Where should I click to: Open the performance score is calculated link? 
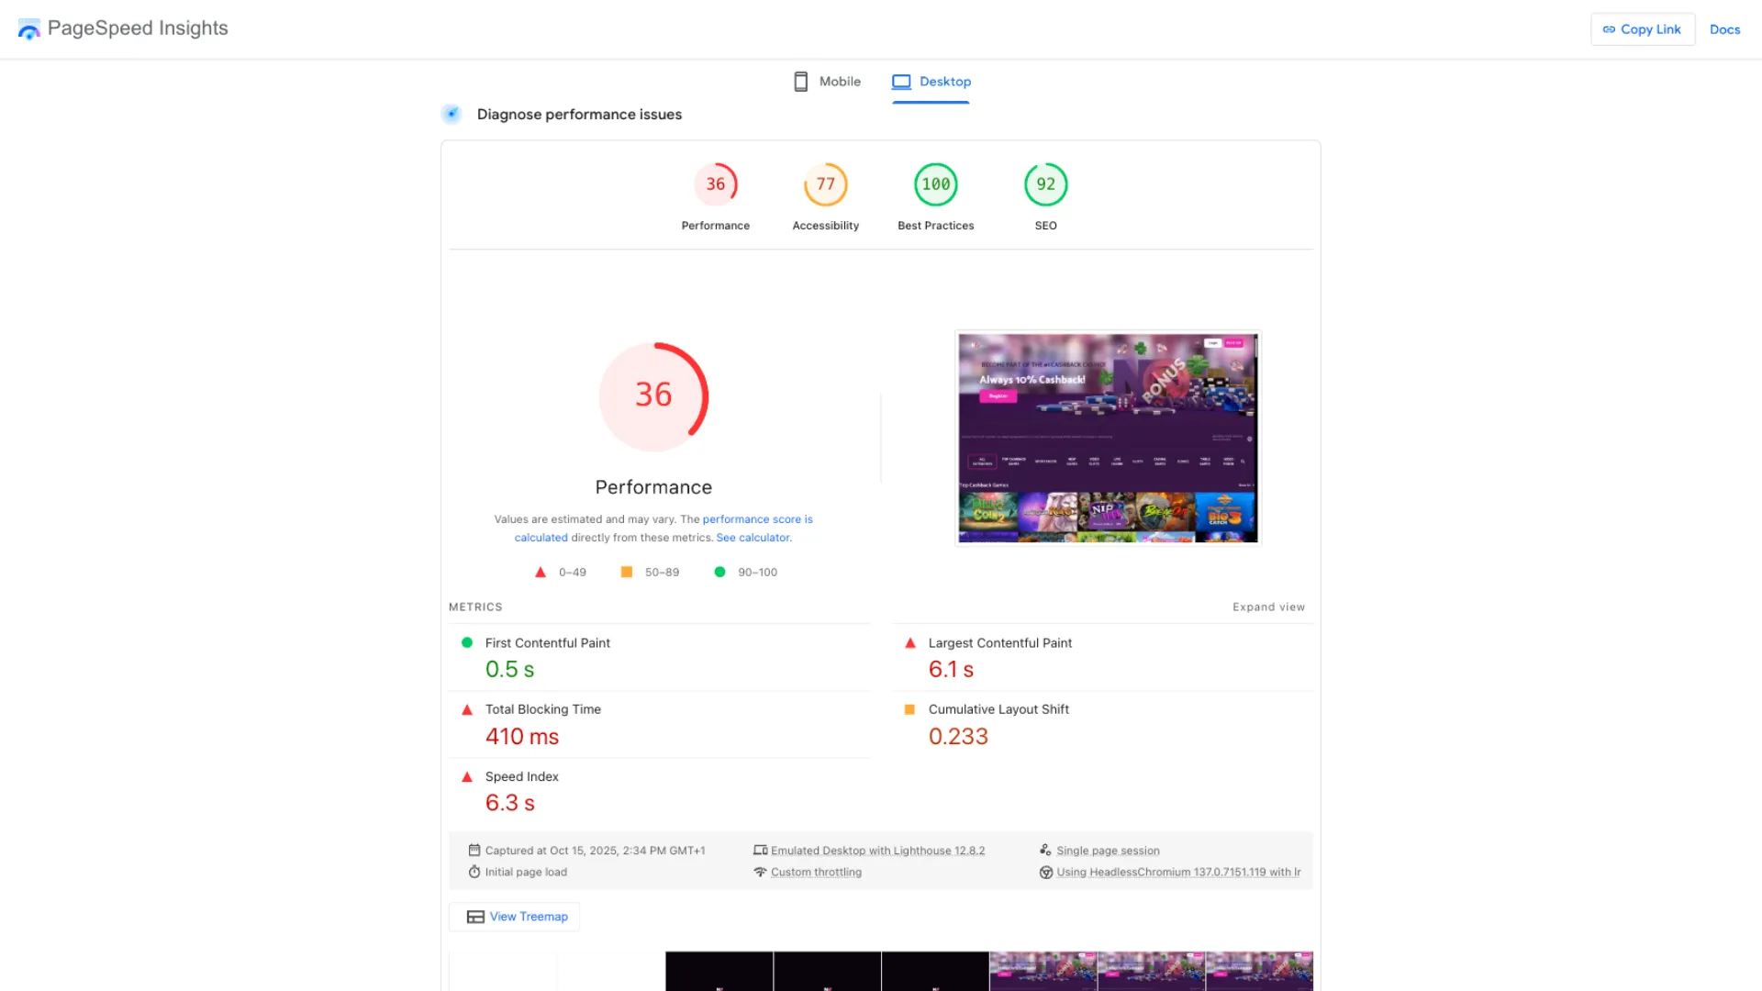[x=757, y=519]
